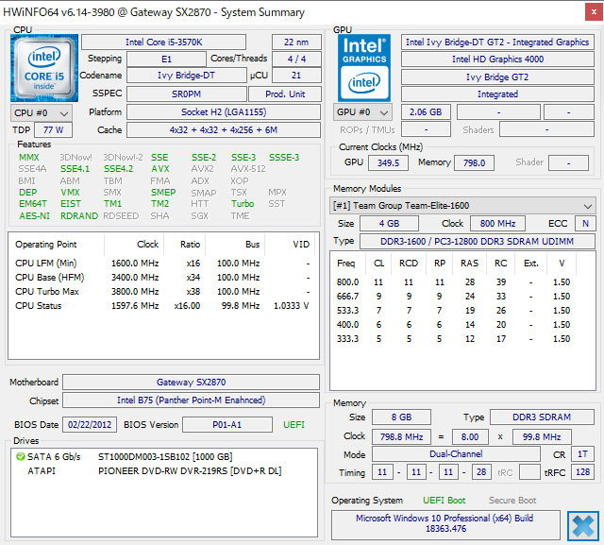Click the BIOS Date 02/22/2012 field
The width and height of the screenshot is (604, 545).
[x=90, y=425]
